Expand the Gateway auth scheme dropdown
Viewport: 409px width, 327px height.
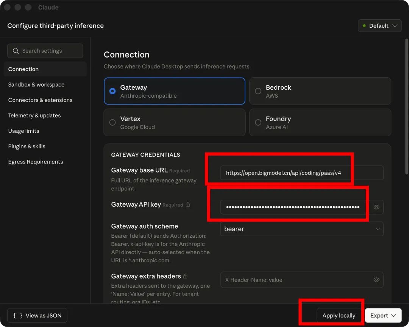click(x=302, y=229)
